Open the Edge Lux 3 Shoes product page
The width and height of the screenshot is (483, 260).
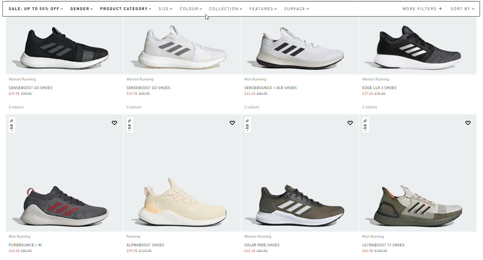coord(379,88)
